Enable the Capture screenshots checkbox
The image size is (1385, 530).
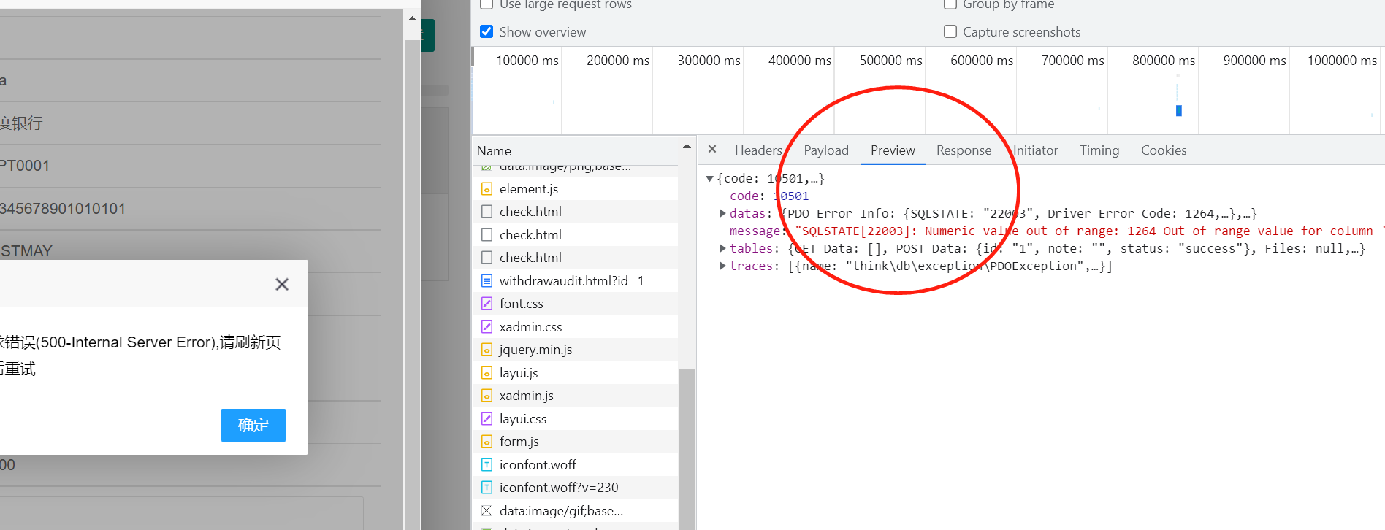point(950,31)
